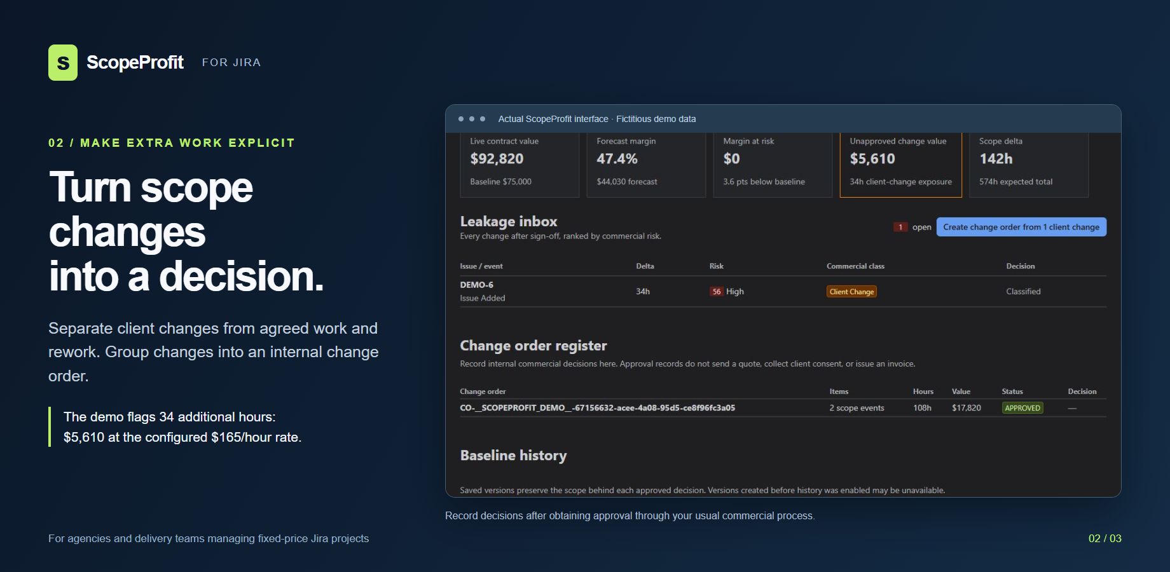
Task: Click the green ScopeProfit S logo icon
Action: (x=63, y=62)
